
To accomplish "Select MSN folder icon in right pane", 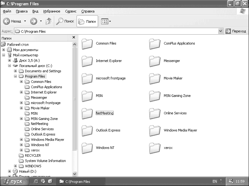I will click(x=87, y=96).
